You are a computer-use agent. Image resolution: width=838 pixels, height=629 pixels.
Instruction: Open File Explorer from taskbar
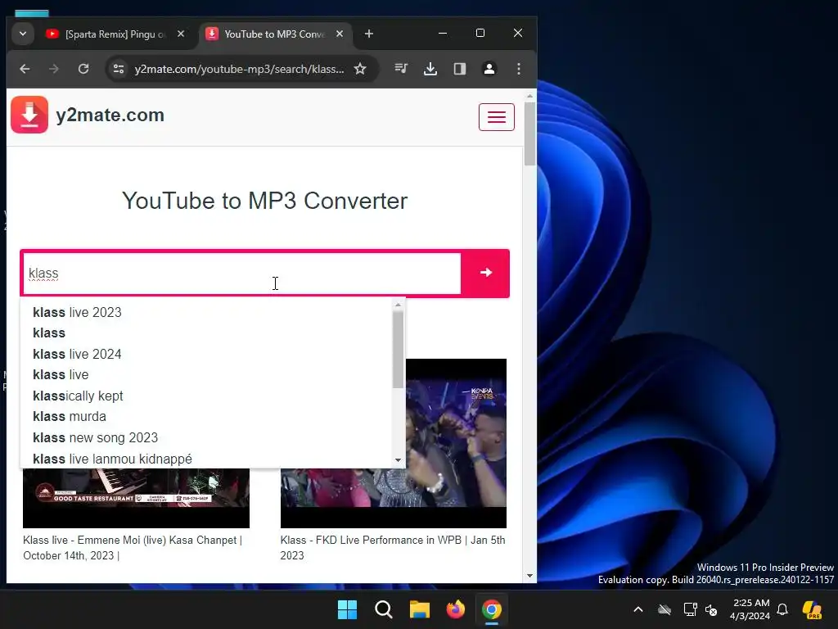(x=420, y=609)
